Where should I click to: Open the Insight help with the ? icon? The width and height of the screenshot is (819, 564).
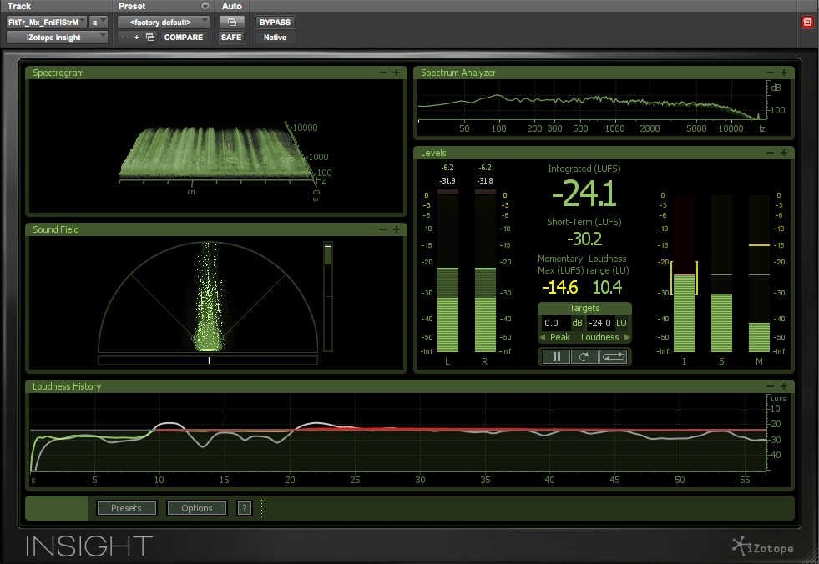(x=244, y=507)
